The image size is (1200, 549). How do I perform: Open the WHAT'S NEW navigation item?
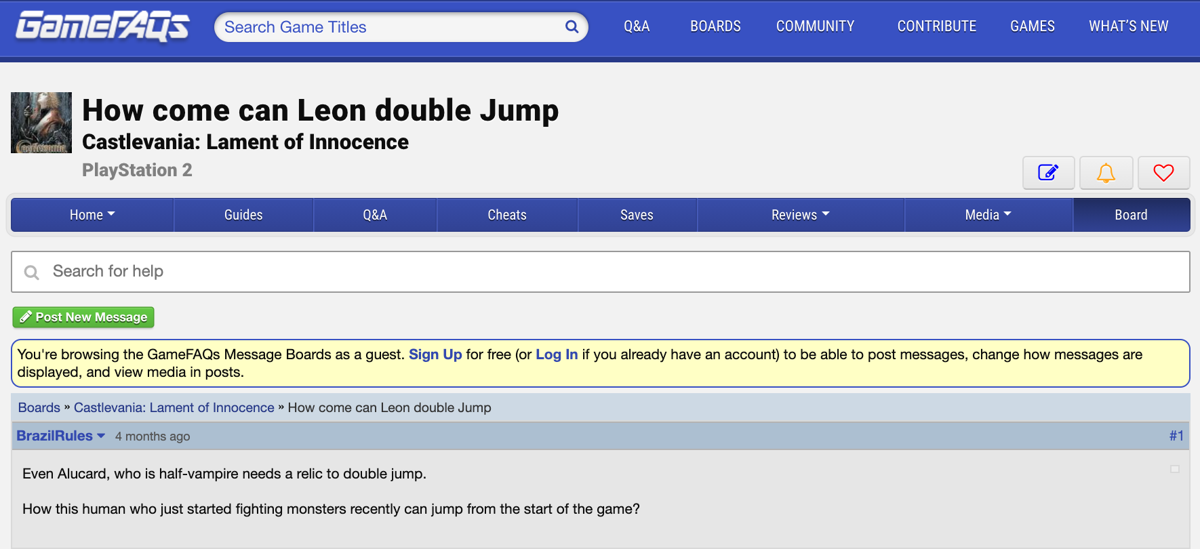coord(1129,26)
